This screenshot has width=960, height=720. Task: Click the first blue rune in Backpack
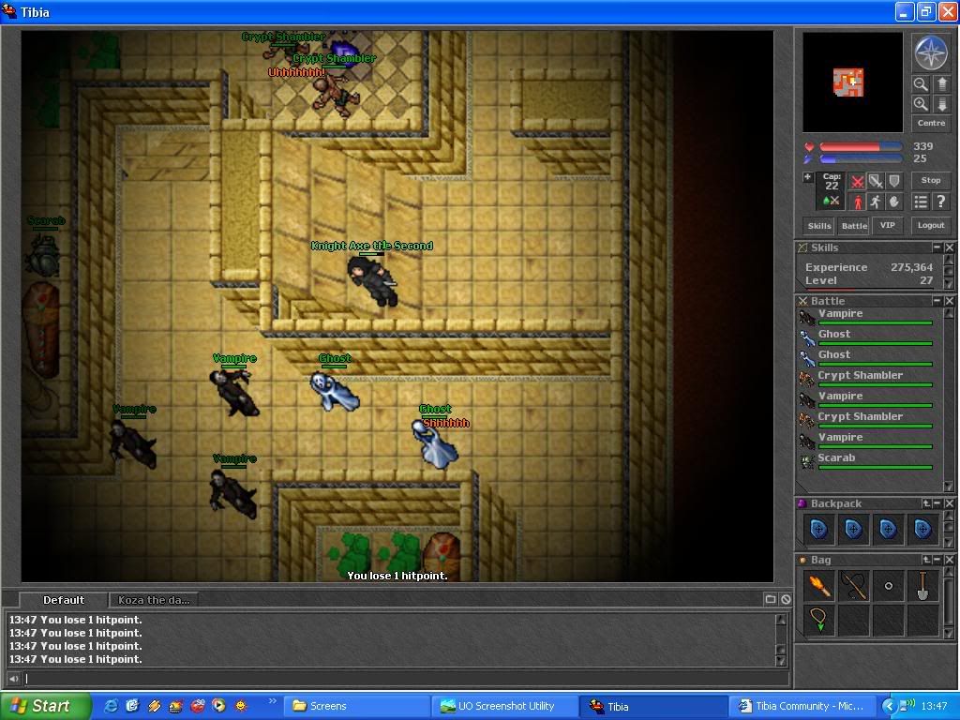click(x=819, y=529)
